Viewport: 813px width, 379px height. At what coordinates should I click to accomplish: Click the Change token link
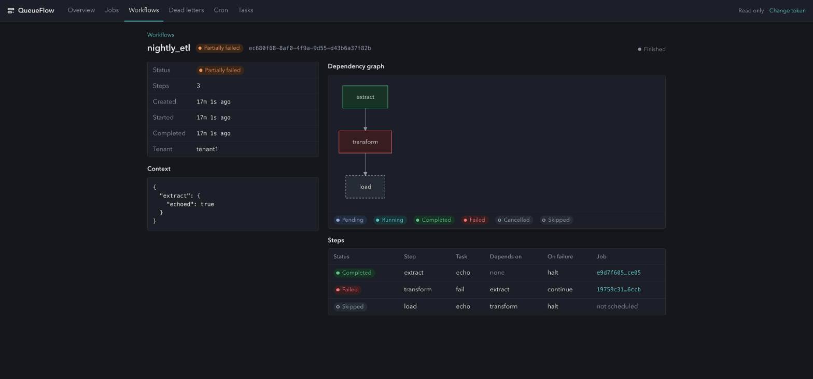787,11
